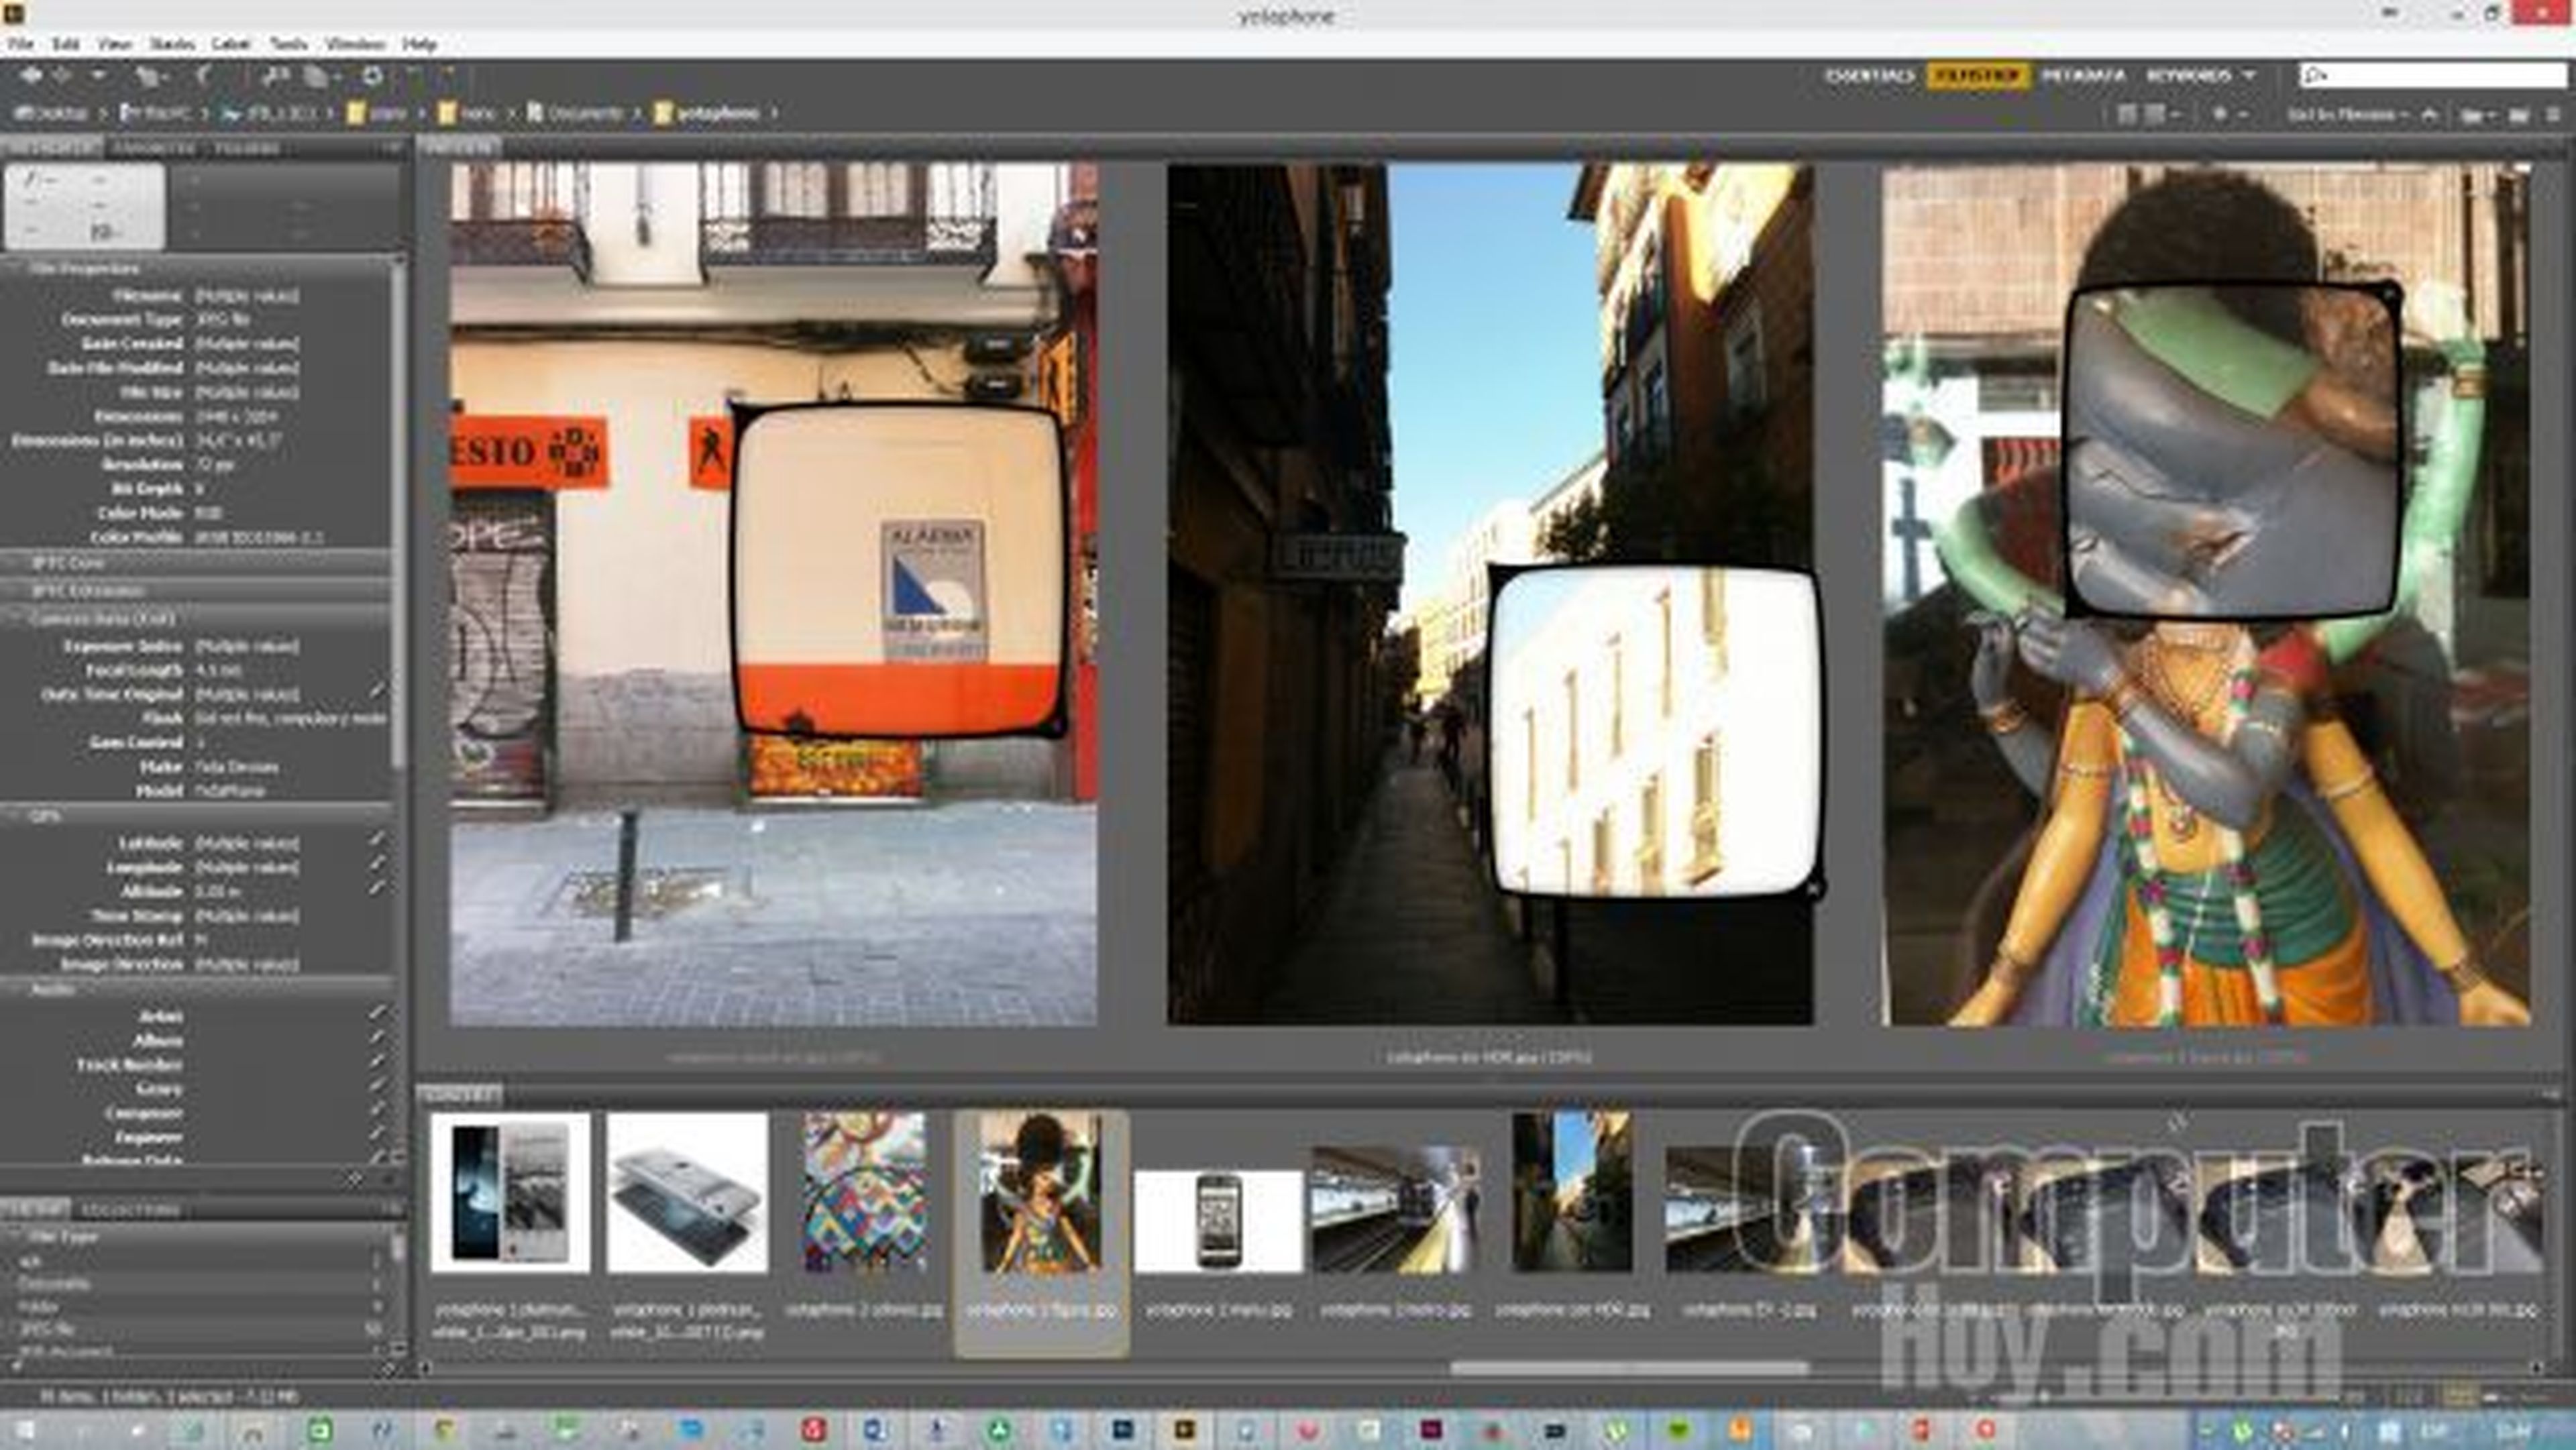
Task: Open the Label menu
Action: (x=230, y=44)
